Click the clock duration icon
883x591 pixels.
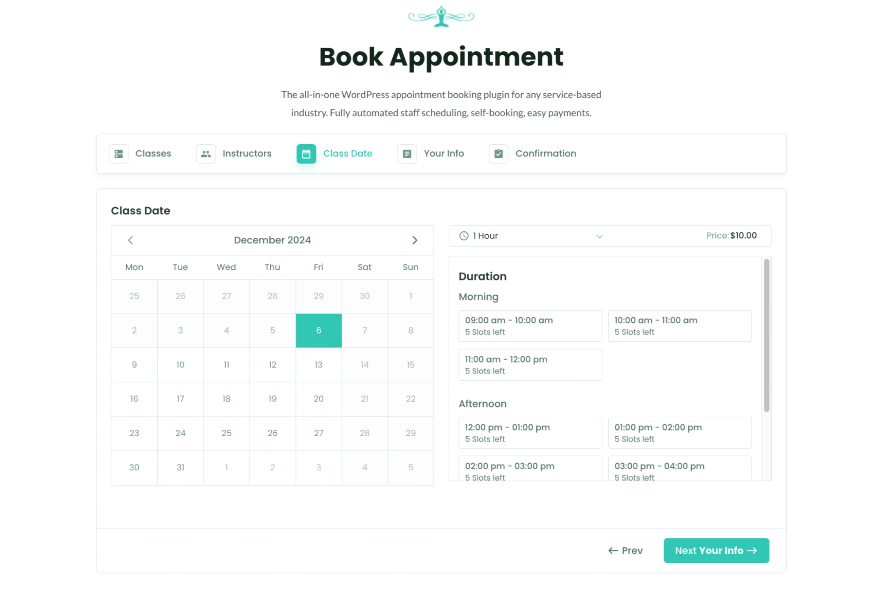[x=464, y=236]
